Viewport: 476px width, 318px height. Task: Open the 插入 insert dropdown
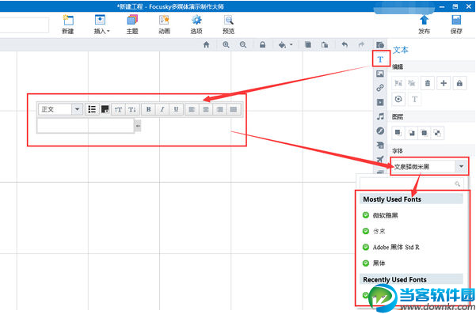[x=101, y=24]
